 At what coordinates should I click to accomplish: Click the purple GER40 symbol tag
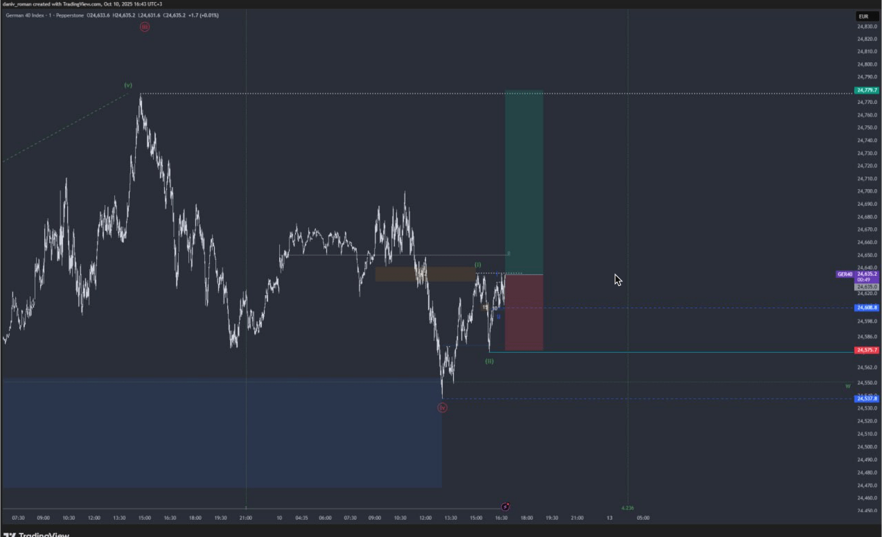click(845, 274)
